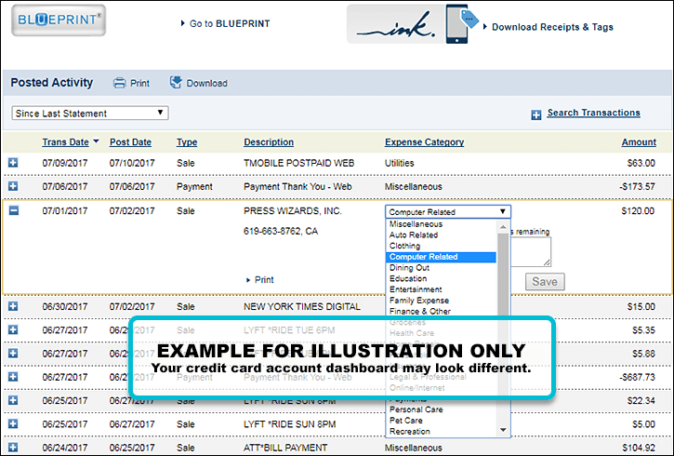674x456 pixels.
Task: Click the Save button
Action: click(x=545, y=282)
